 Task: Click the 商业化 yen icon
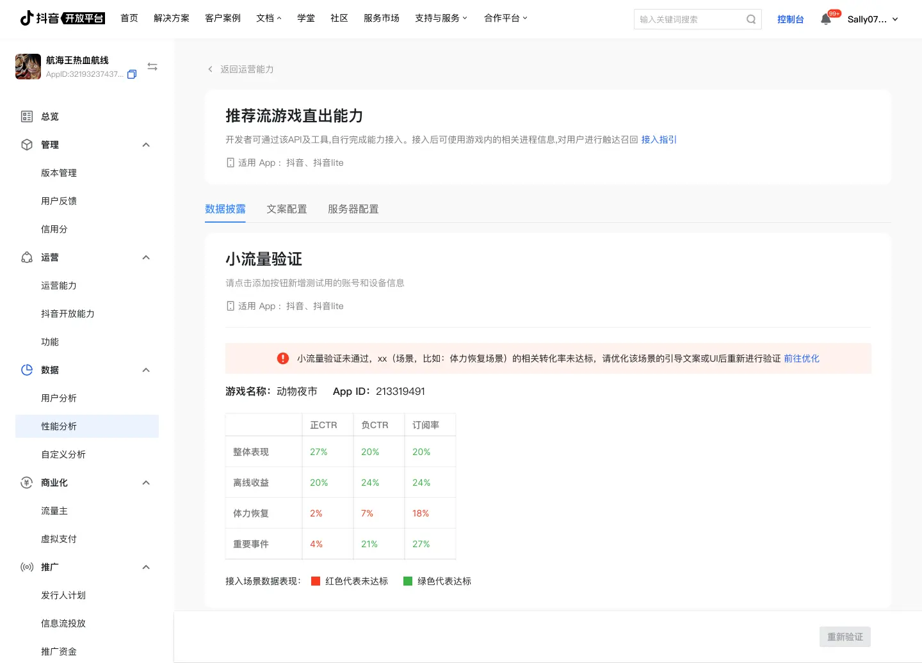click(x=27, y=483)
